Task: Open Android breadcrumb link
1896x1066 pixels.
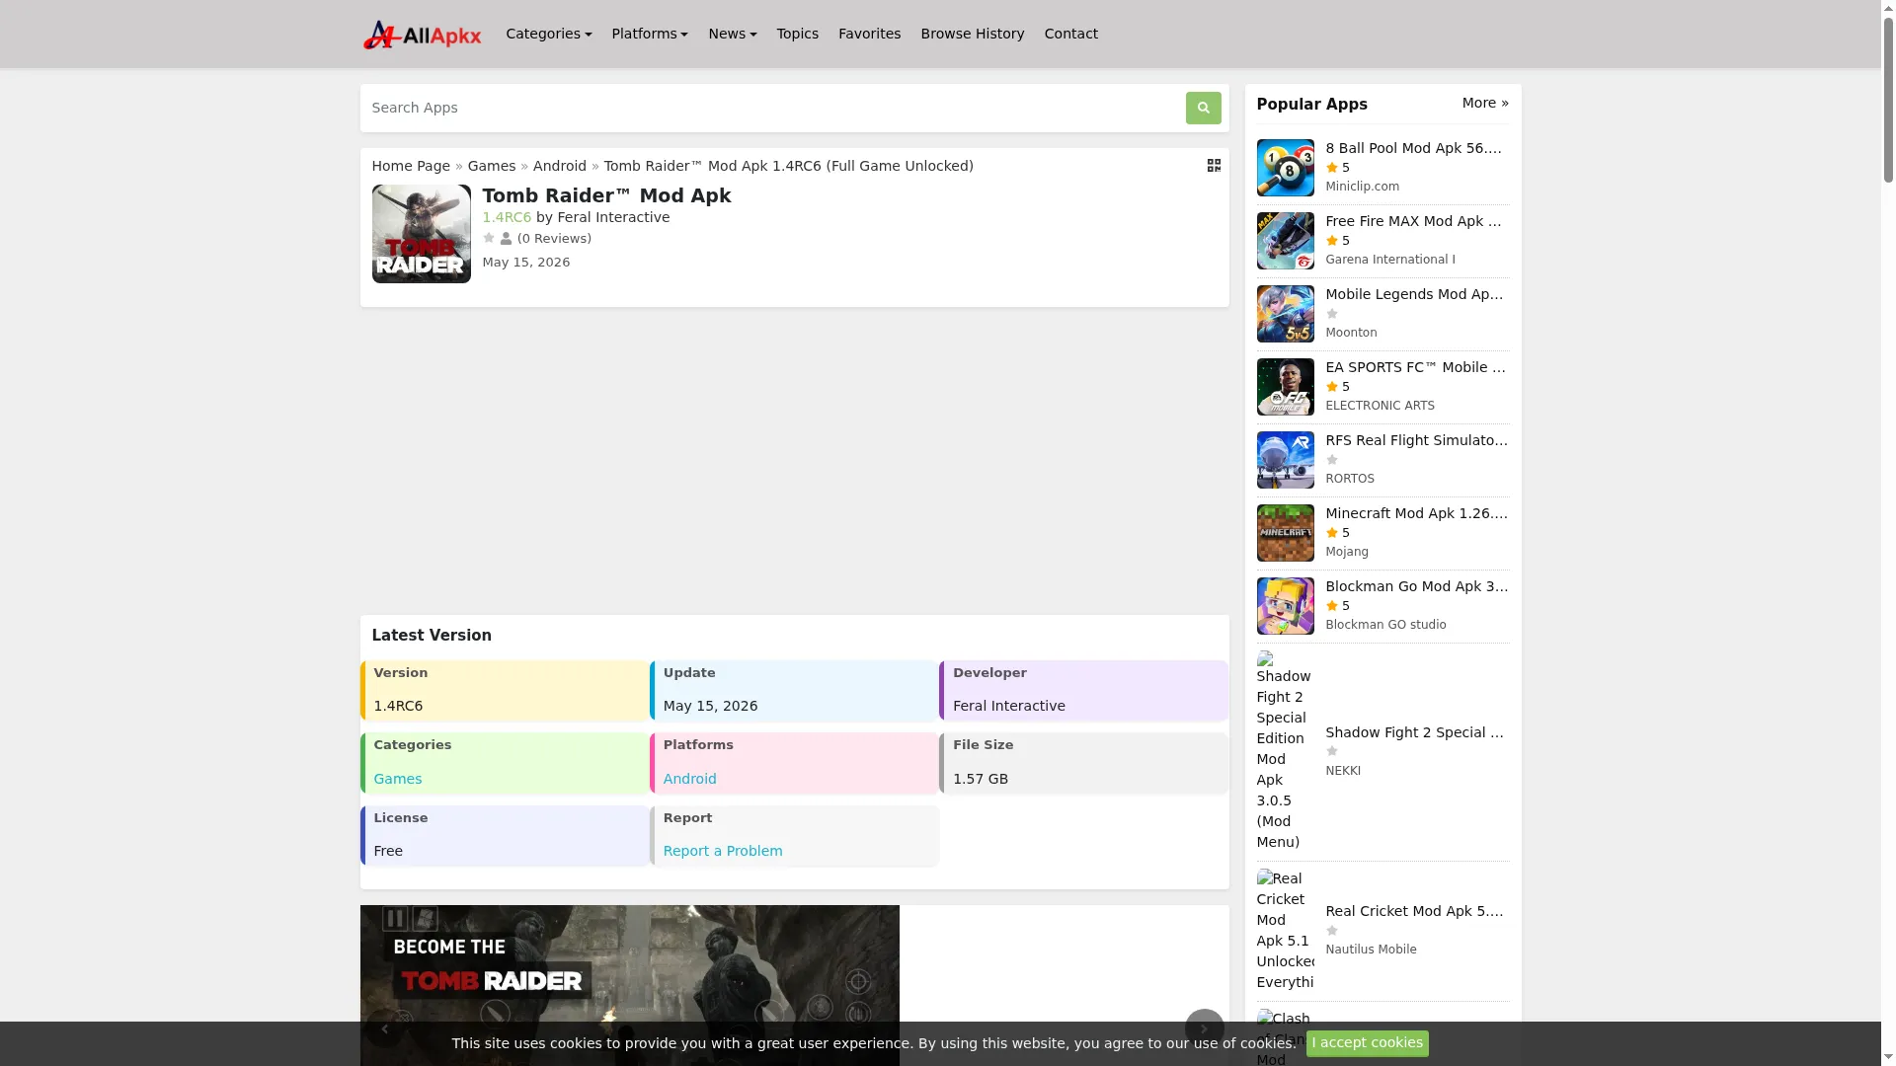Action: pos(560,166)
